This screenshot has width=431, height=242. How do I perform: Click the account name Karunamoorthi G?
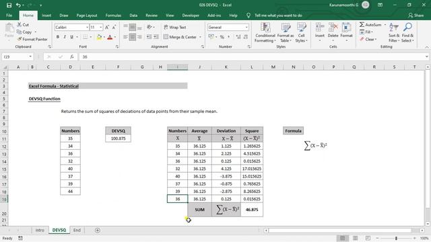point(343,5)
